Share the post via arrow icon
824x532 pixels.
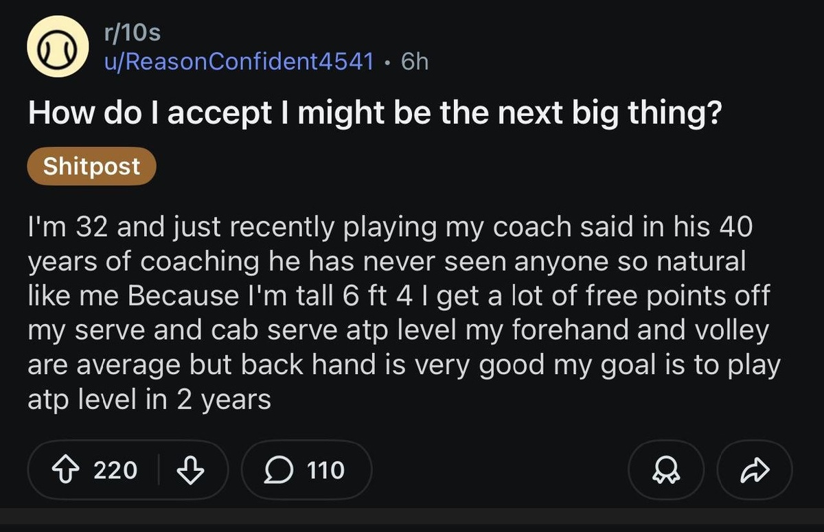pyautogui.click(x=754, y=470)
